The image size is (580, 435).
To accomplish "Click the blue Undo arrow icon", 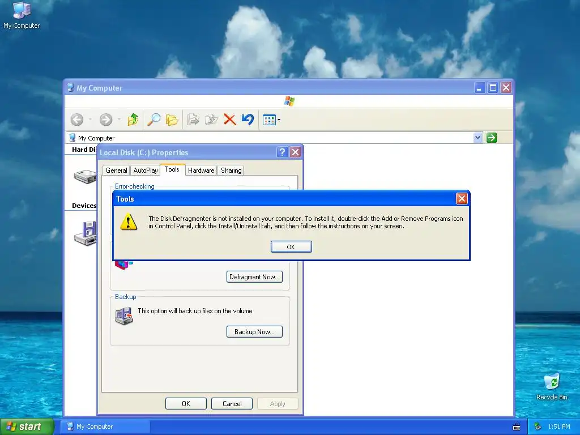I will click(x=248, y=119).
